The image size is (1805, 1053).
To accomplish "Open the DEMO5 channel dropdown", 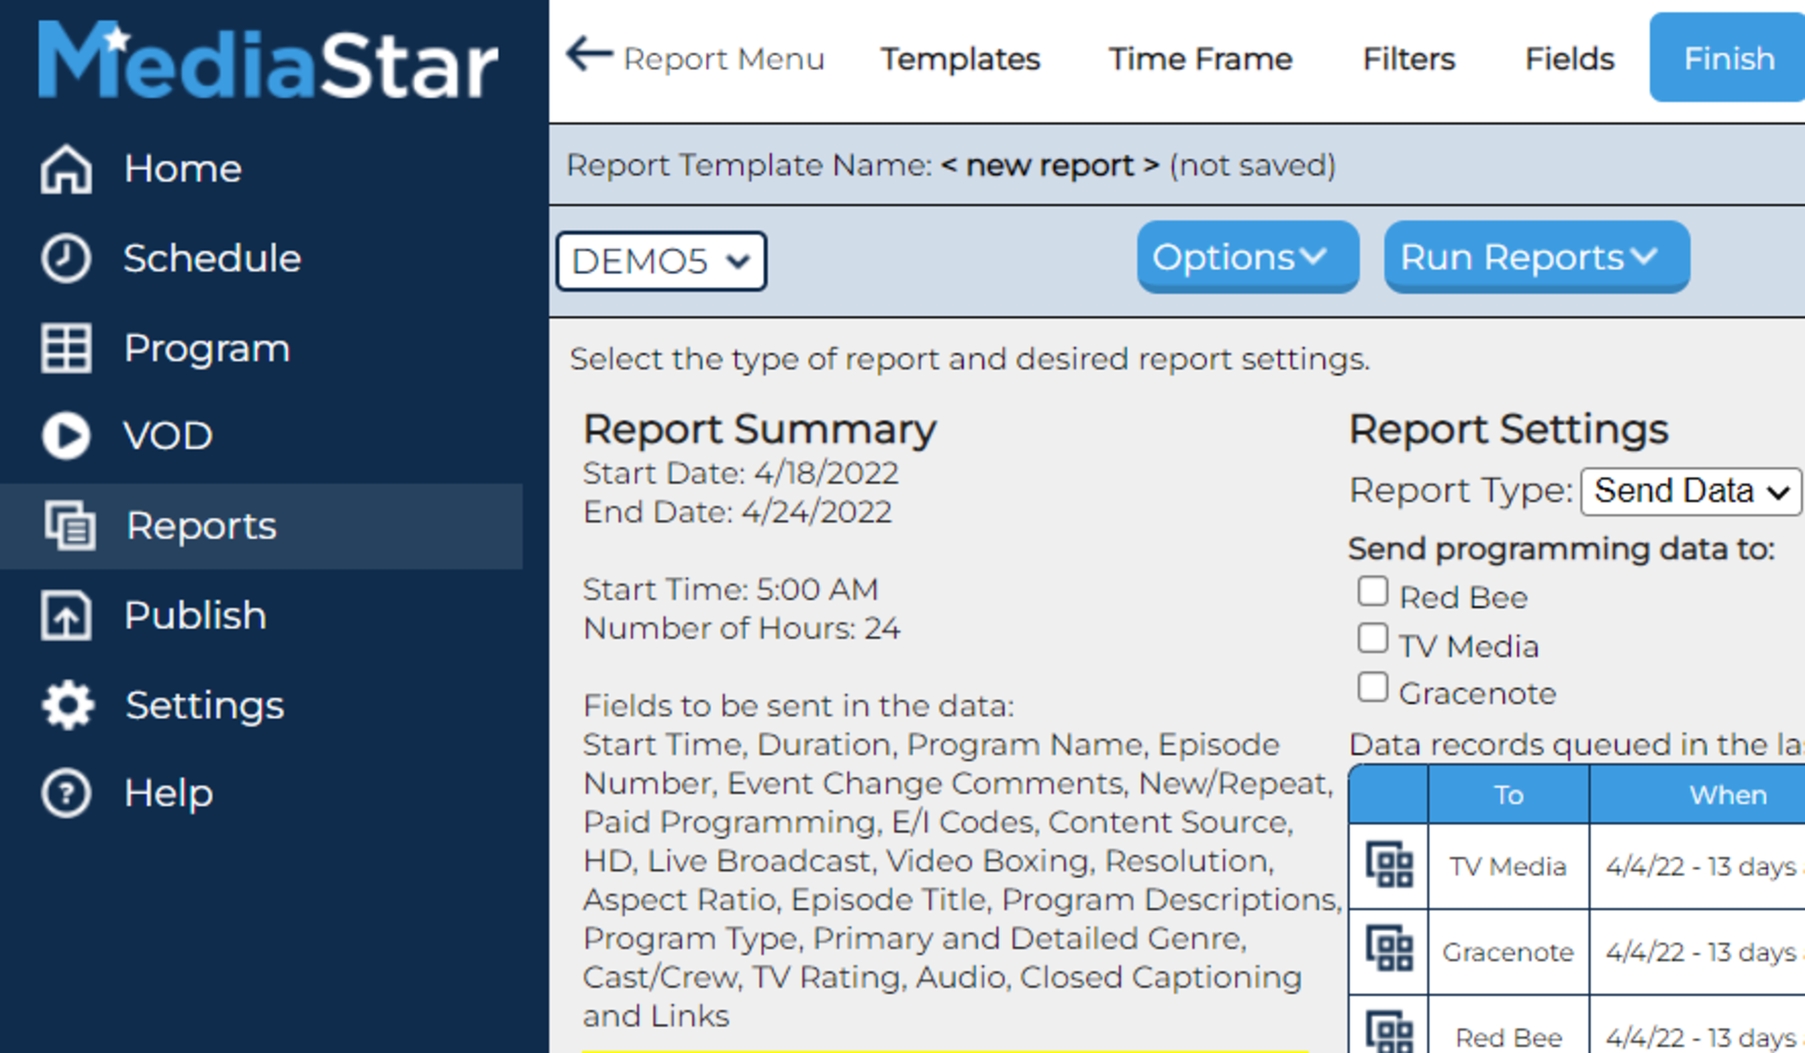I will click(x=662, y=261).
